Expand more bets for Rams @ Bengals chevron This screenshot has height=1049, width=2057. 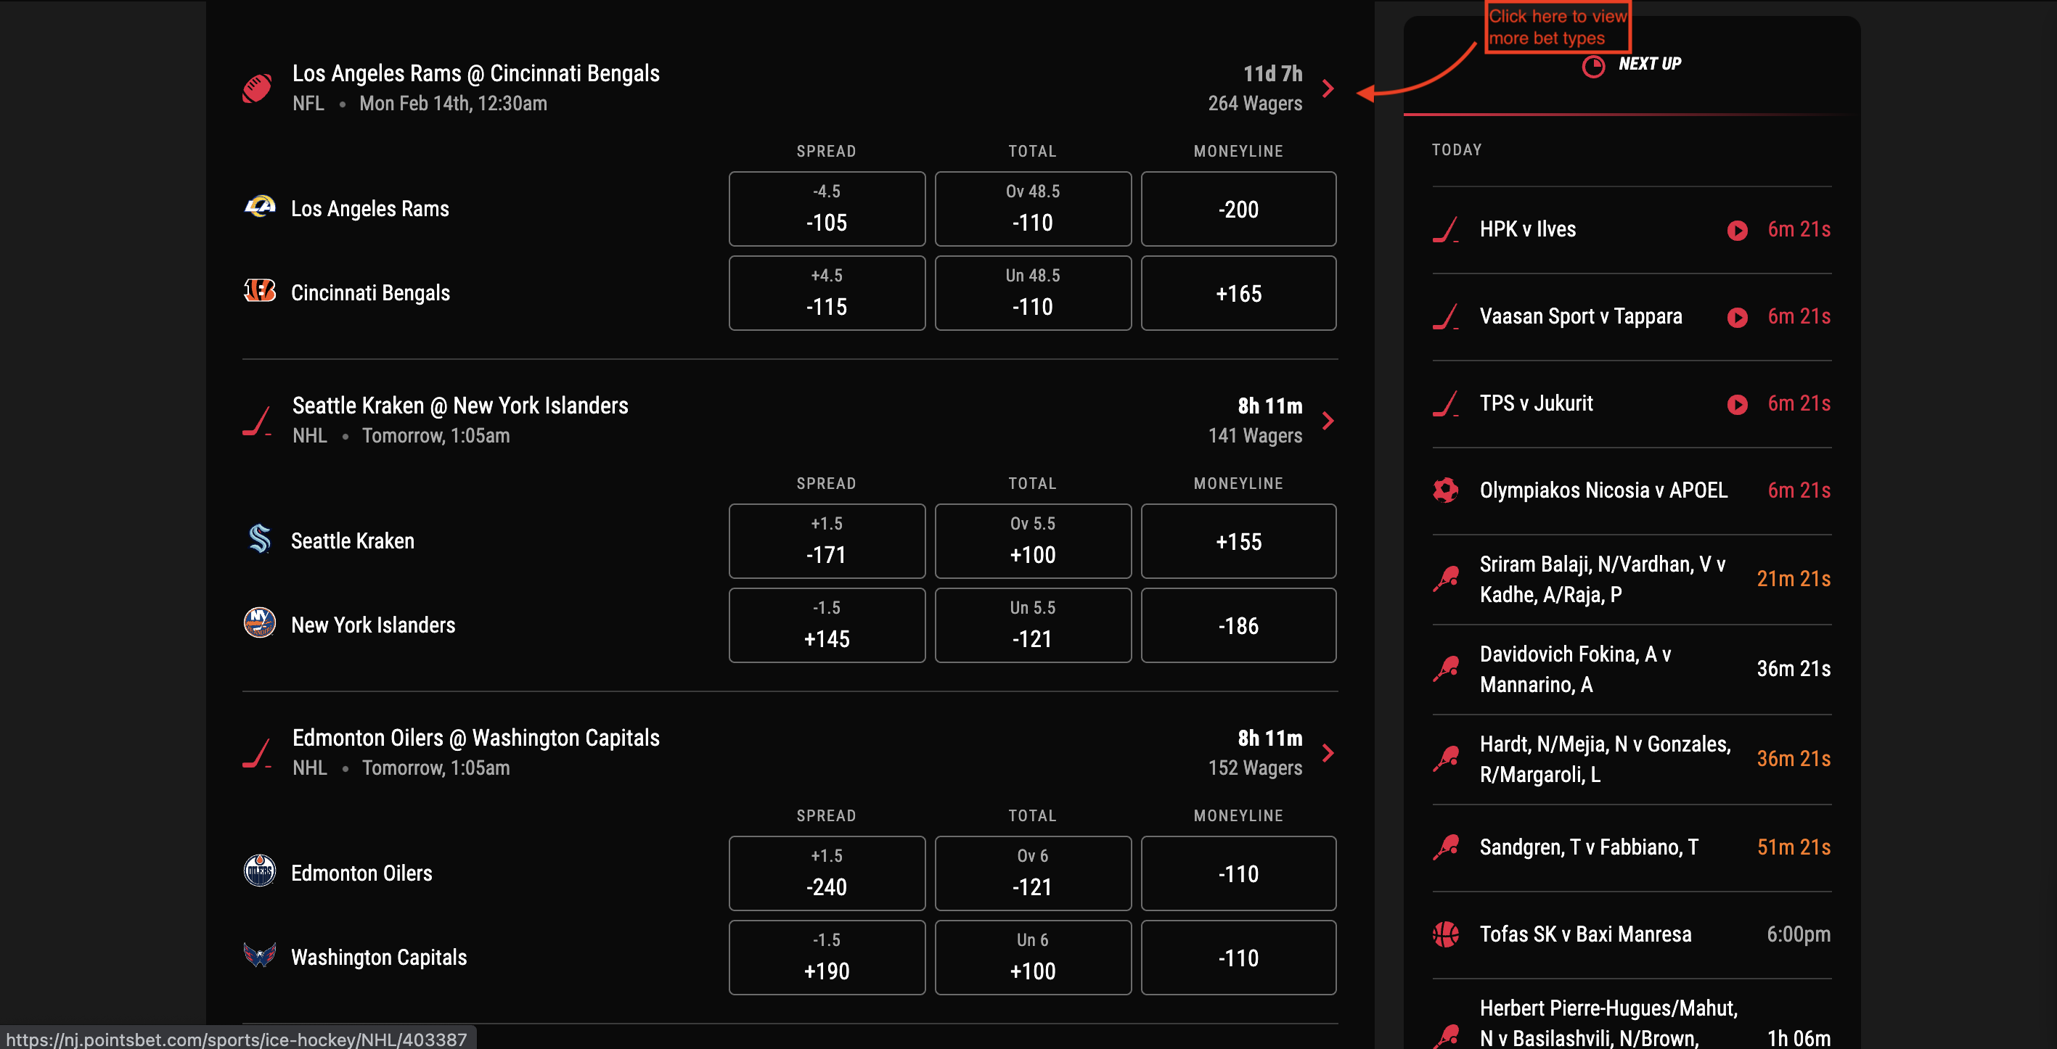tap(1329, 89)
